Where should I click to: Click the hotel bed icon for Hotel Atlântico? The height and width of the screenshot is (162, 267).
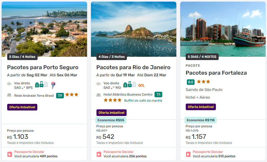99,95
